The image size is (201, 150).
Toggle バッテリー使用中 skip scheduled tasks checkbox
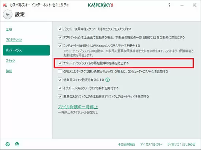coord(60,29)
